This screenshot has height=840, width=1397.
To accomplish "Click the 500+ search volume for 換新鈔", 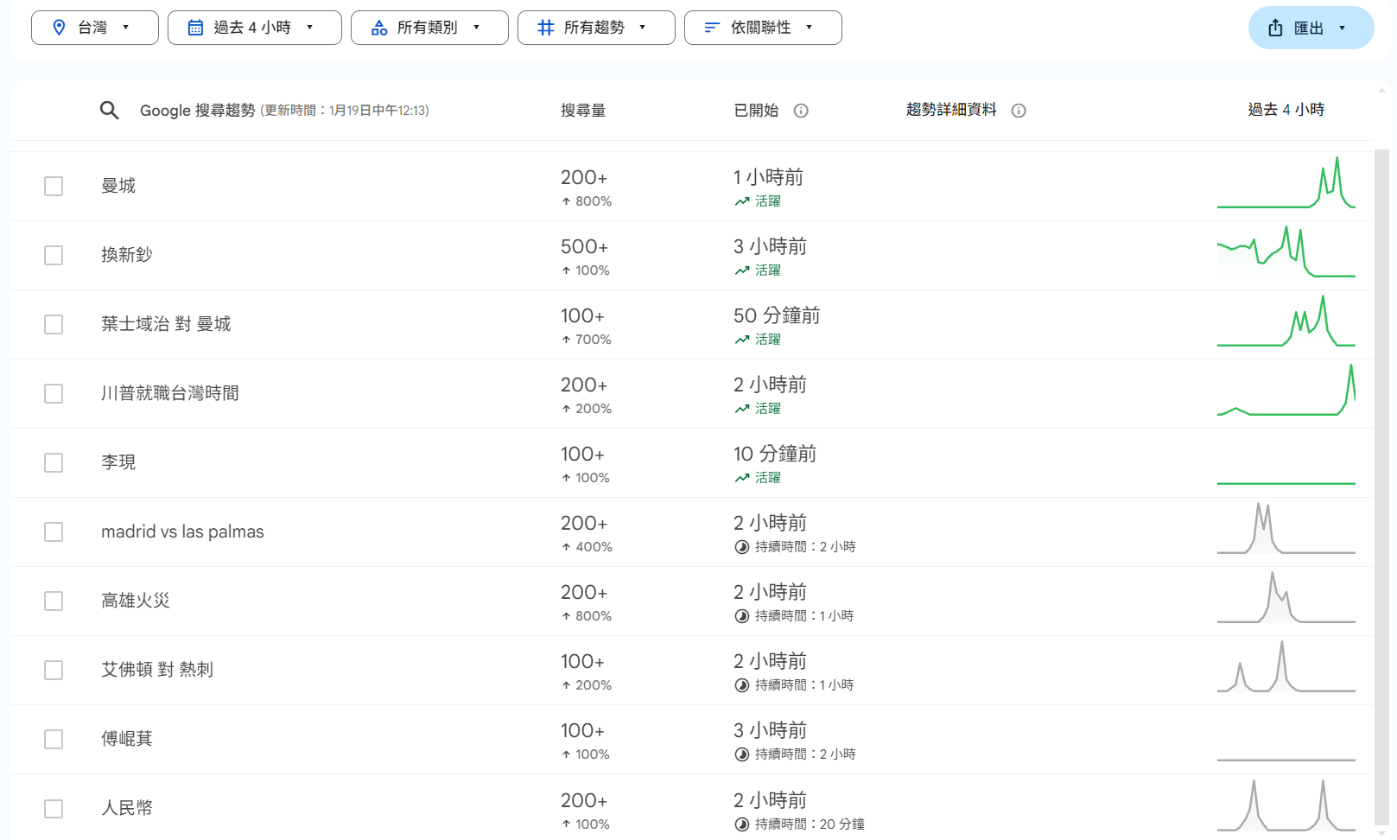I will tap(584, 247).
